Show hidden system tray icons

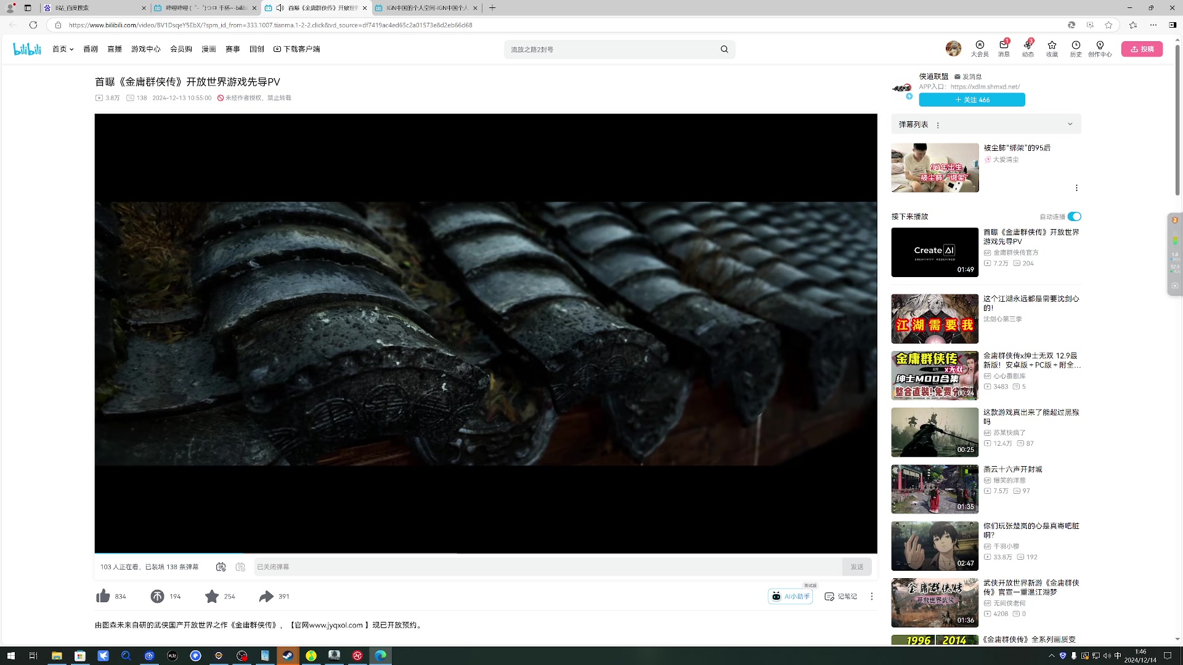click(x=1051, y=656)
